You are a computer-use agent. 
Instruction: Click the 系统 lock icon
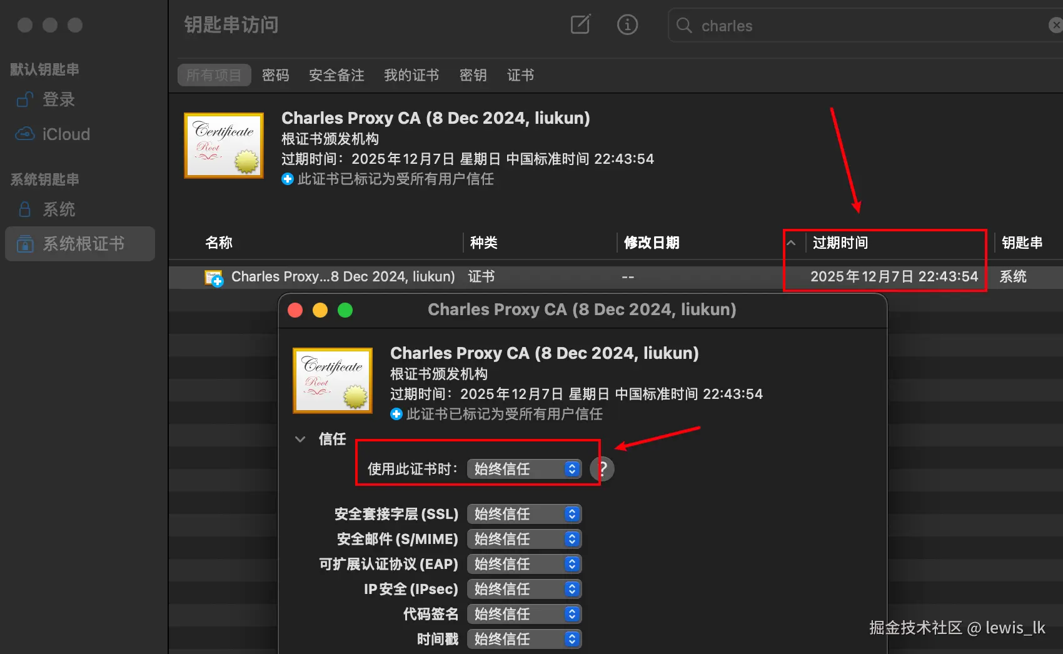24,209
